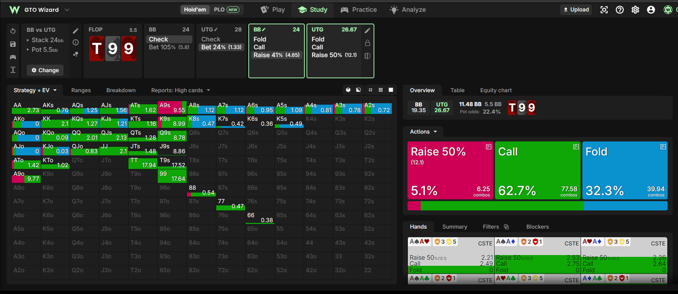Toggle the half-shaded contrast view mode

point(358,90)
